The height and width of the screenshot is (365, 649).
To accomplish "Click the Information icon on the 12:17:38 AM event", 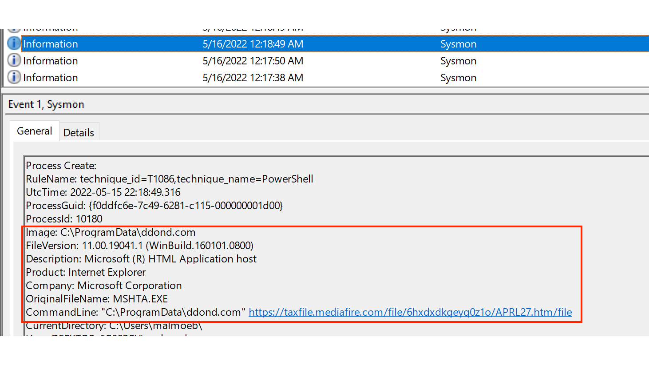I will pyautogui.click(x=14, y=77).
